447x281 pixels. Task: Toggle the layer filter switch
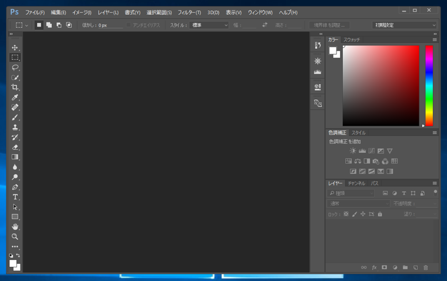click(435, 193)
